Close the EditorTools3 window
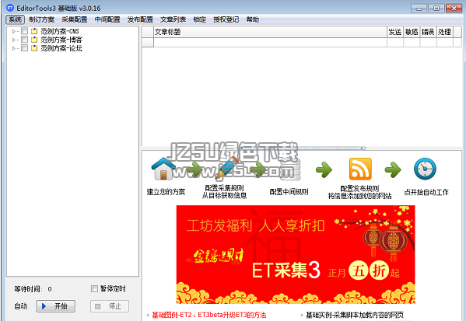 tap(454, 9)
